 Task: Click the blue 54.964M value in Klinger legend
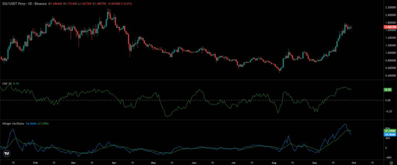point(31,124)
